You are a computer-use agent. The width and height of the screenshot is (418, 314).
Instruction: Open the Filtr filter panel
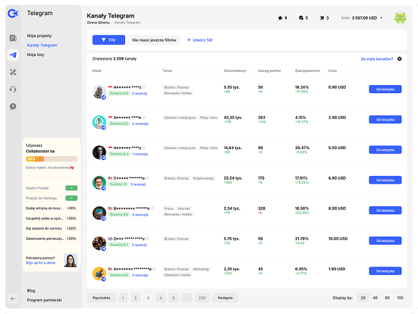pyautogui.click(x=108, y=40)
